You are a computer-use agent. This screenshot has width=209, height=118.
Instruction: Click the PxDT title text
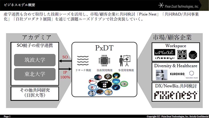pos(104,48)
